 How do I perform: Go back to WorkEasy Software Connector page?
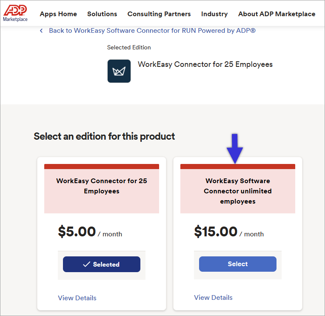pos(152,31)
